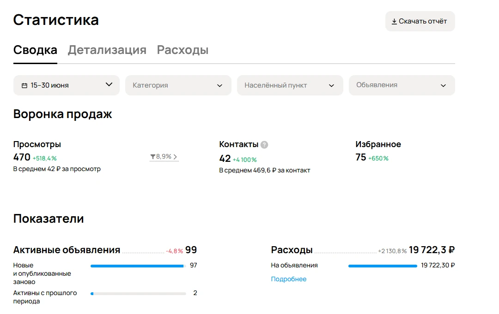The width and height of the screenshot is (499, 314).
Task: Click the На объявления expenses progress bar
Action: point(383,266)
